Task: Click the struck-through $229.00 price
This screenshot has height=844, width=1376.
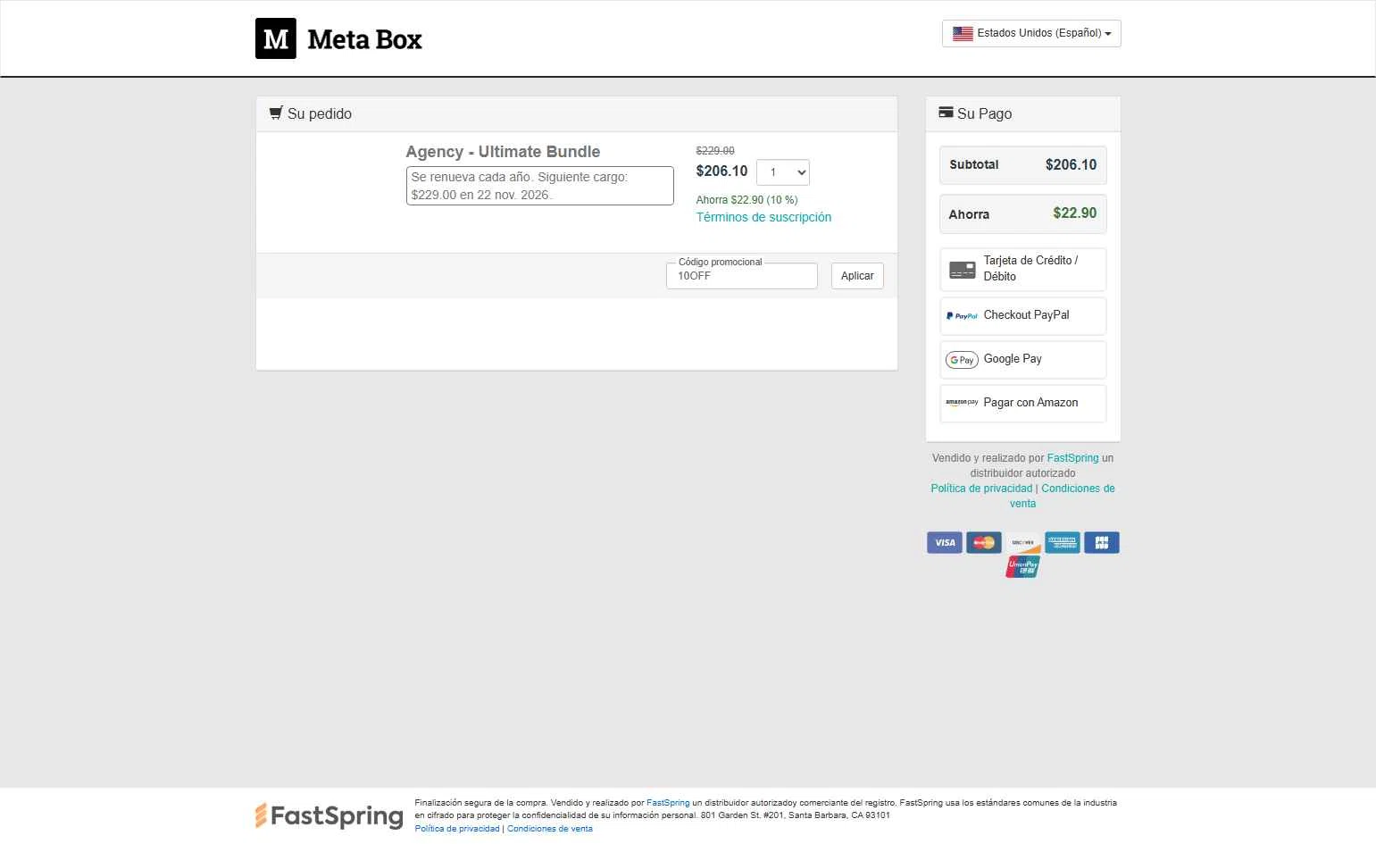Action: pos(715,151)
